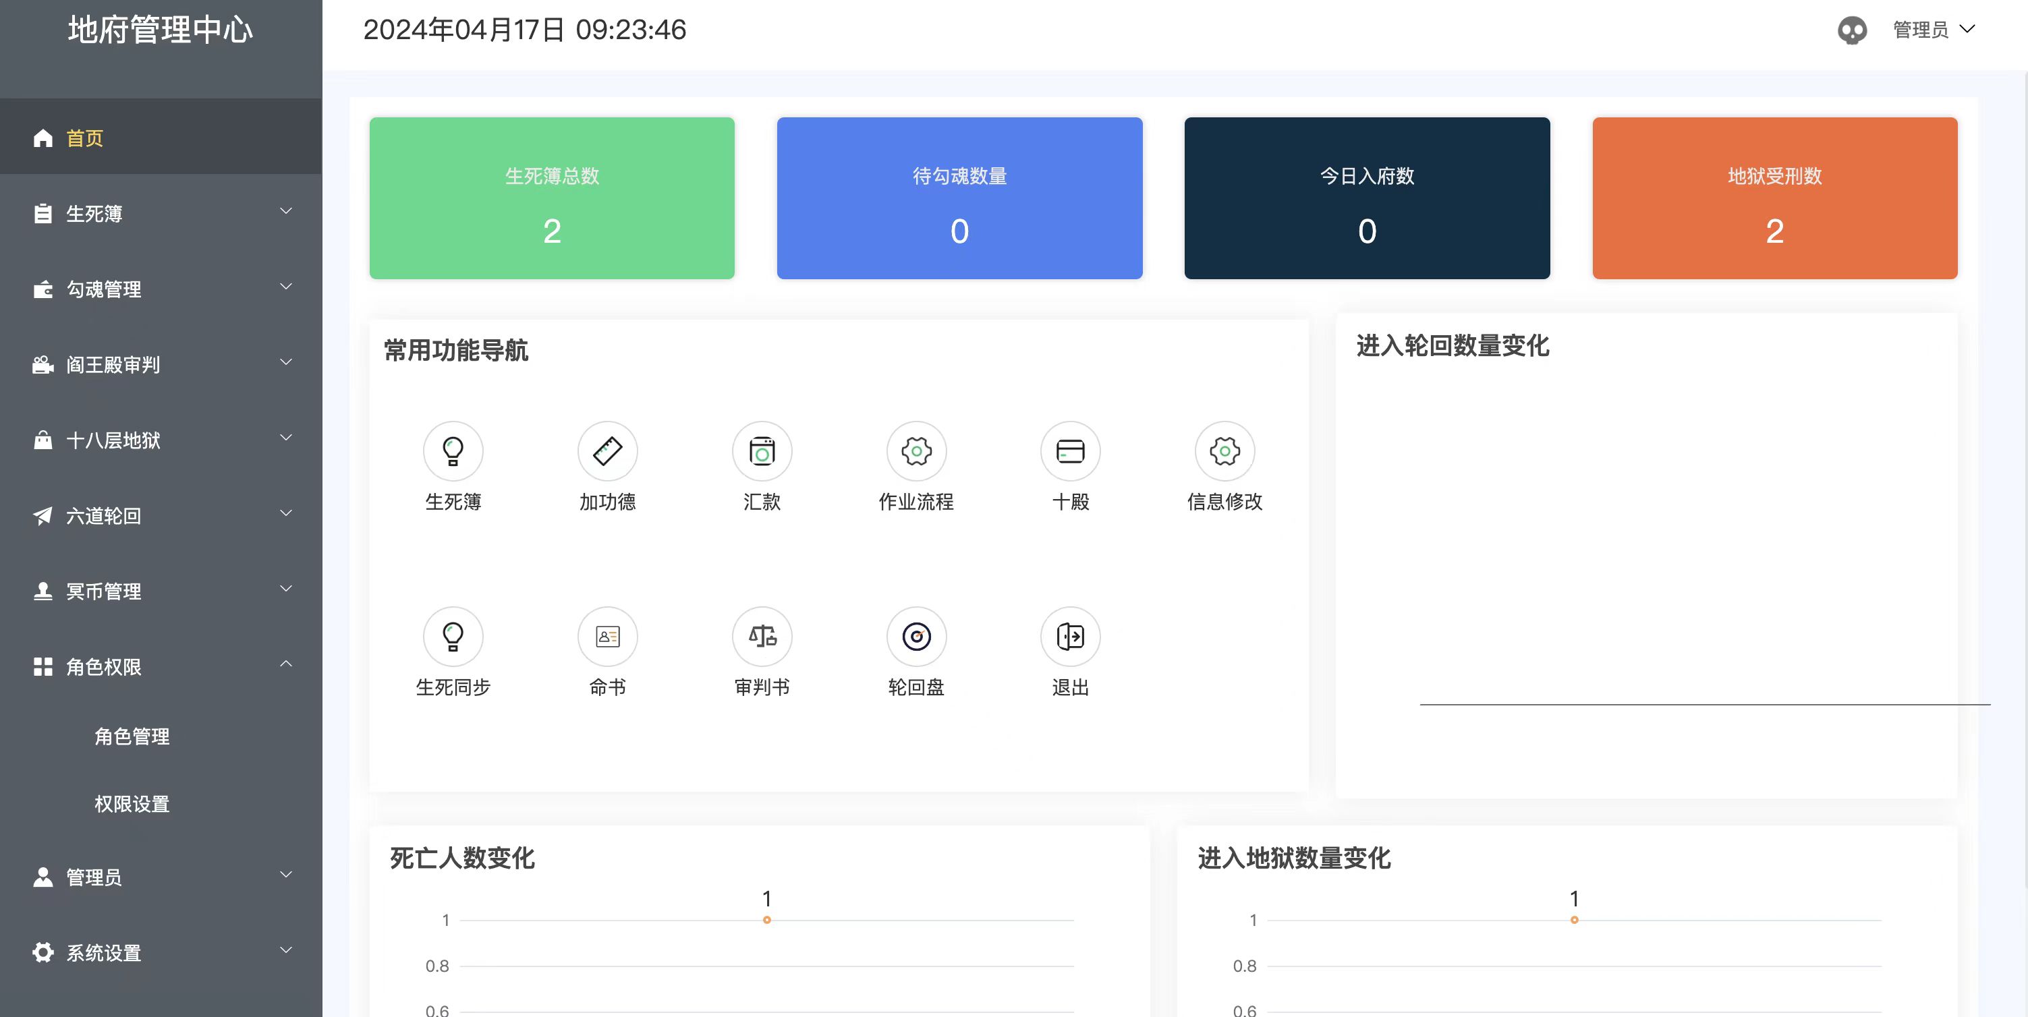2028x1017 pixels.
Task: Click the bag icon beside 十八层地狱
Action: coord(43,440)
